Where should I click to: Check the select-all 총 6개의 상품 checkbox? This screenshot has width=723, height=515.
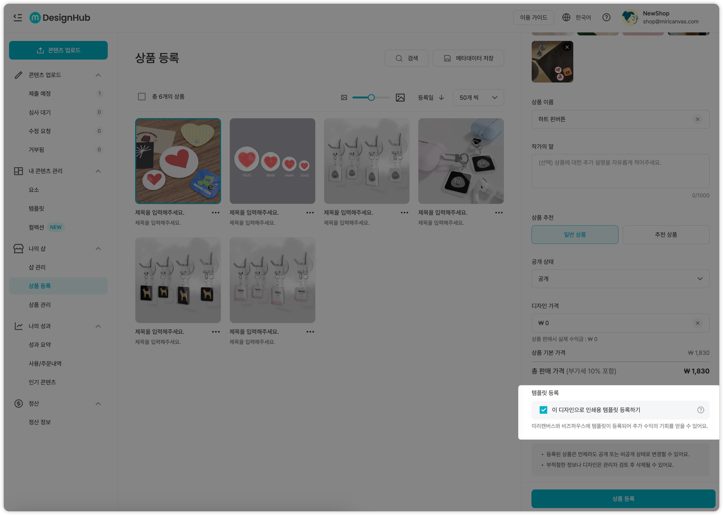(x=142, y=96)
